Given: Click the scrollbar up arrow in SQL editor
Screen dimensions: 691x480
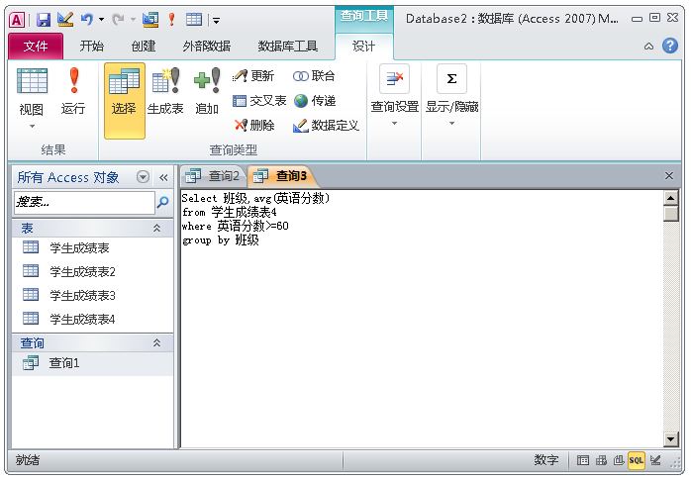Looking at the screenshot, I should [671, 198].
